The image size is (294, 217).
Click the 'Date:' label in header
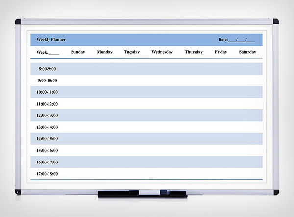223,40
